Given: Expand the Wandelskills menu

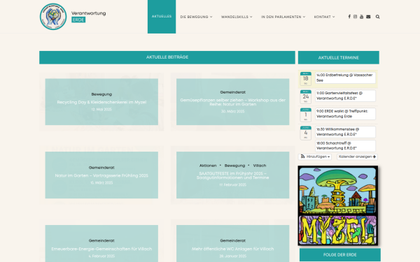Looking at the screenshot, I should coord(237,17).
